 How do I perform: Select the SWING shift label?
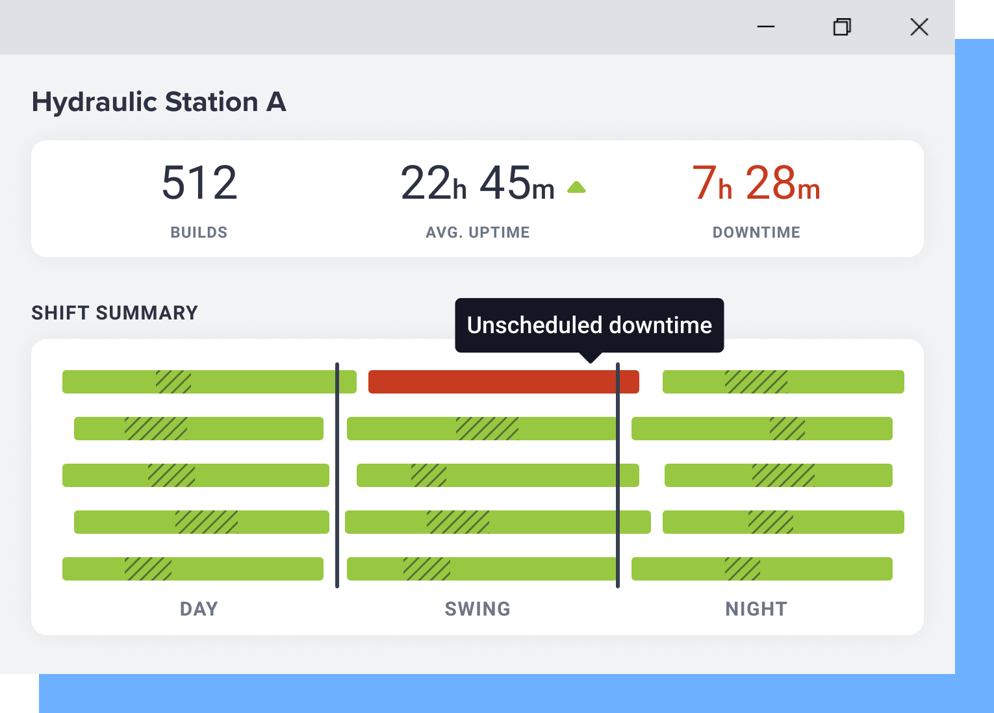[477, 608]
